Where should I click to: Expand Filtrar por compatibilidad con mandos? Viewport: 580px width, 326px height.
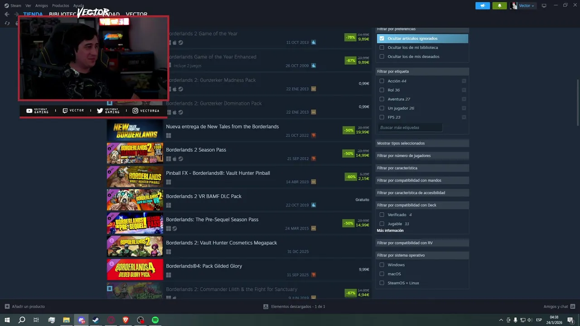tap(422, 180)
